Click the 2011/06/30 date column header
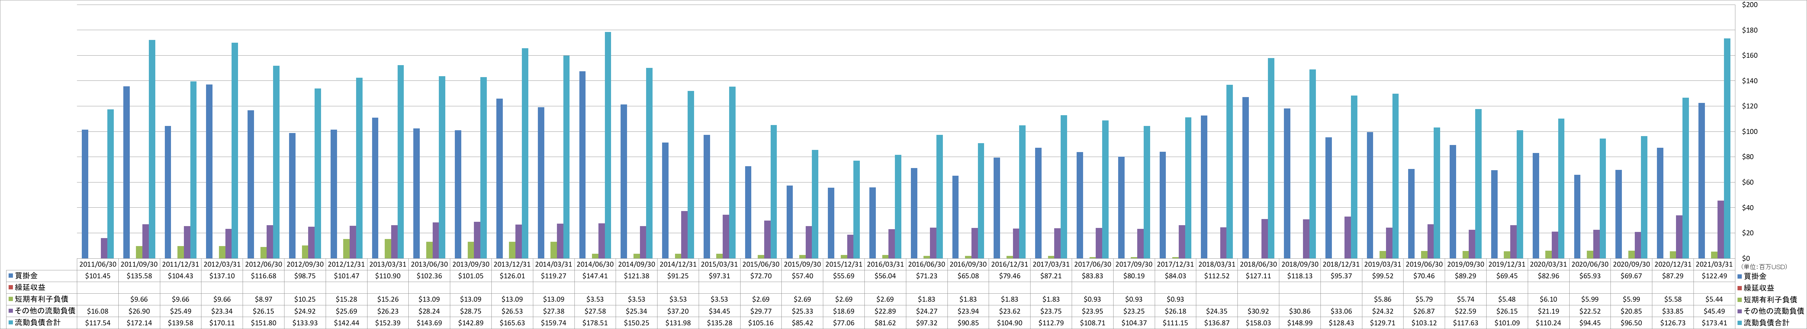Image resolution: width=1807 pixels, height=329 pixels. pos(98,264)
